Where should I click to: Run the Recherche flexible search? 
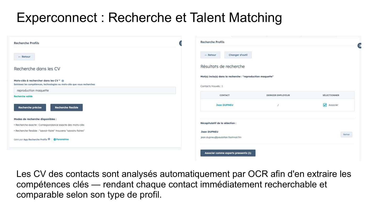66,108
